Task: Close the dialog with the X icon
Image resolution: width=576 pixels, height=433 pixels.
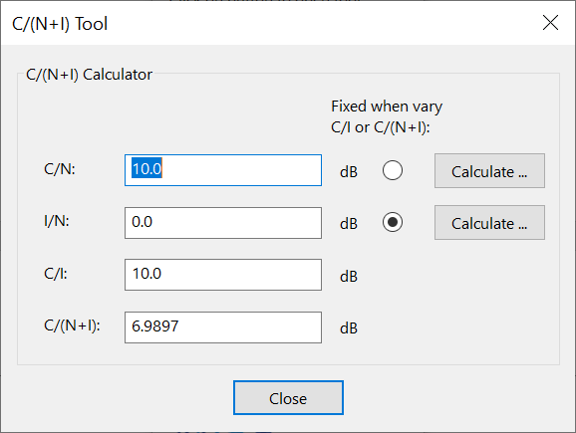Action: [550, 23]
